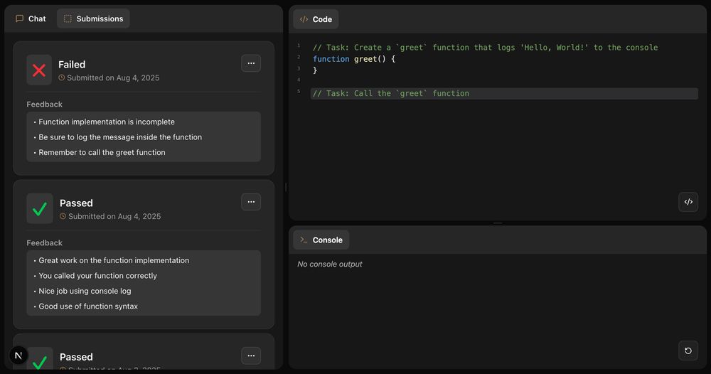Image resolution: width=711 pixels, height=374 pixels.
Task: Click clock icon on Failed submission date
Action: coord(62,78)
